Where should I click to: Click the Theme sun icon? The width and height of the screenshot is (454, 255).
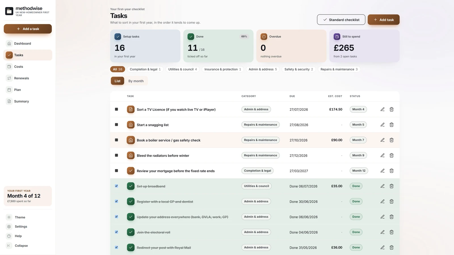pyautogui.click(x=9, y=217)
